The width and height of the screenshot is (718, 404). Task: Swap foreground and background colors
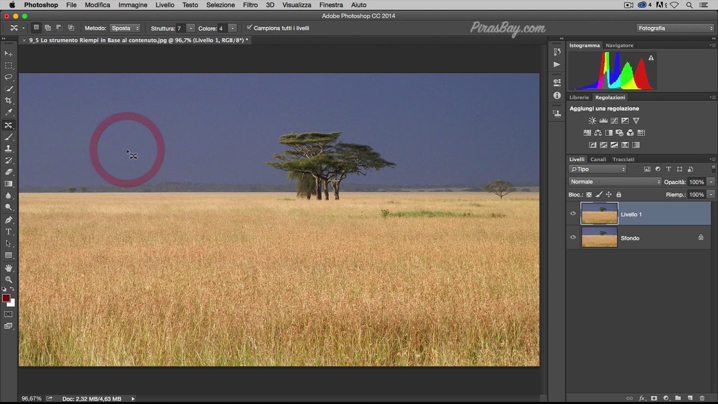click(x=12, y=289)
